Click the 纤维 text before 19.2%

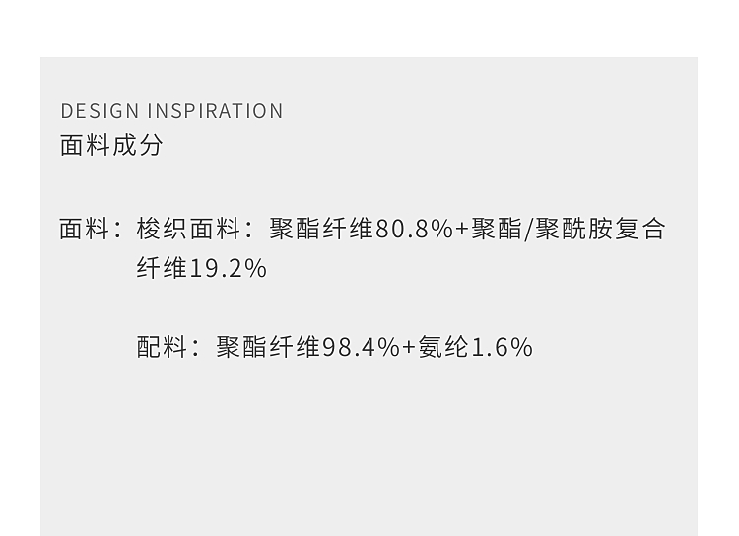tap(162, 268)
